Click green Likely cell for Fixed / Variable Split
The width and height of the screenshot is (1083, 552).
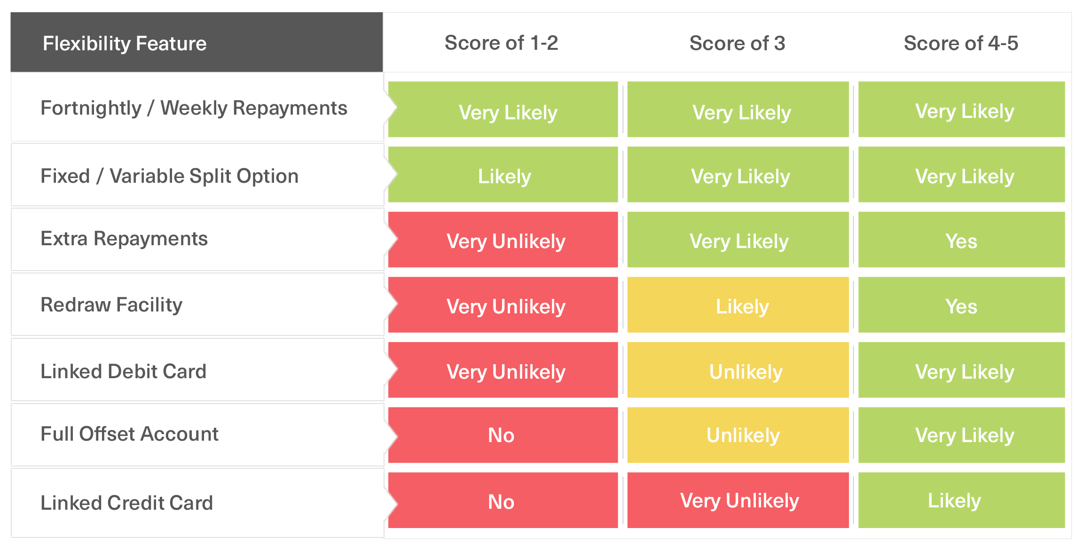[503, 175]
